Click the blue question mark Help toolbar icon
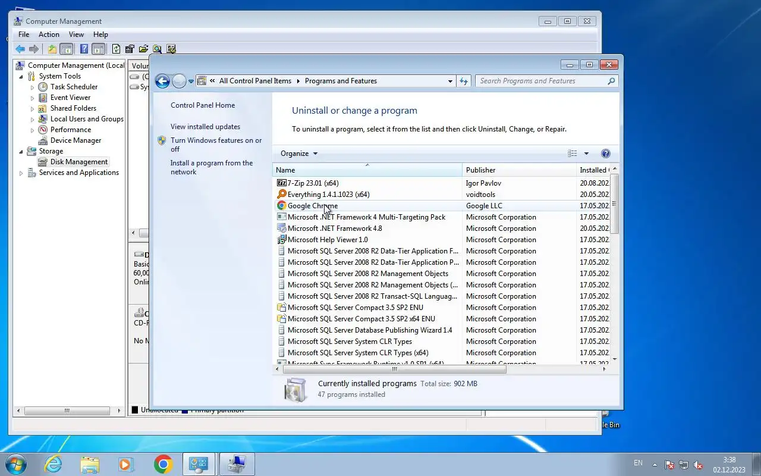 pyautogui.click(x=84, y=49)
